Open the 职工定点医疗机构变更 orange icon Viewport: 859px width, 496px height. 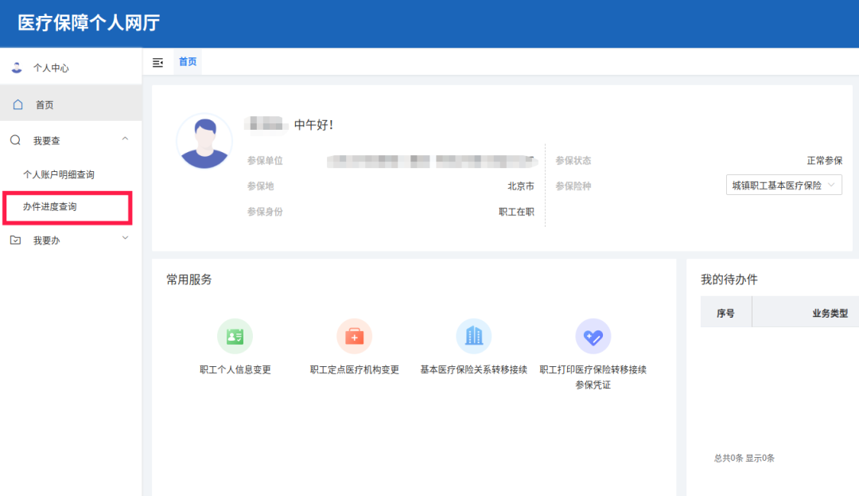[x=354, y=336]
